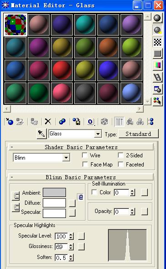Screen dimensions: 166x269
Task: Click the Self-Illumination value field
Action: [x=122, y=192]
